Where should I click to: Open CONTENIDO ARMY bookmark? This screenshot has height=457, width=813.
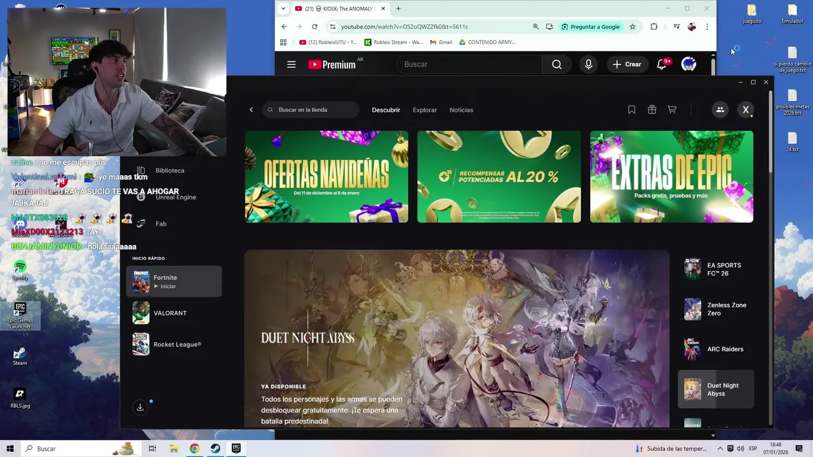pos(487,43)
